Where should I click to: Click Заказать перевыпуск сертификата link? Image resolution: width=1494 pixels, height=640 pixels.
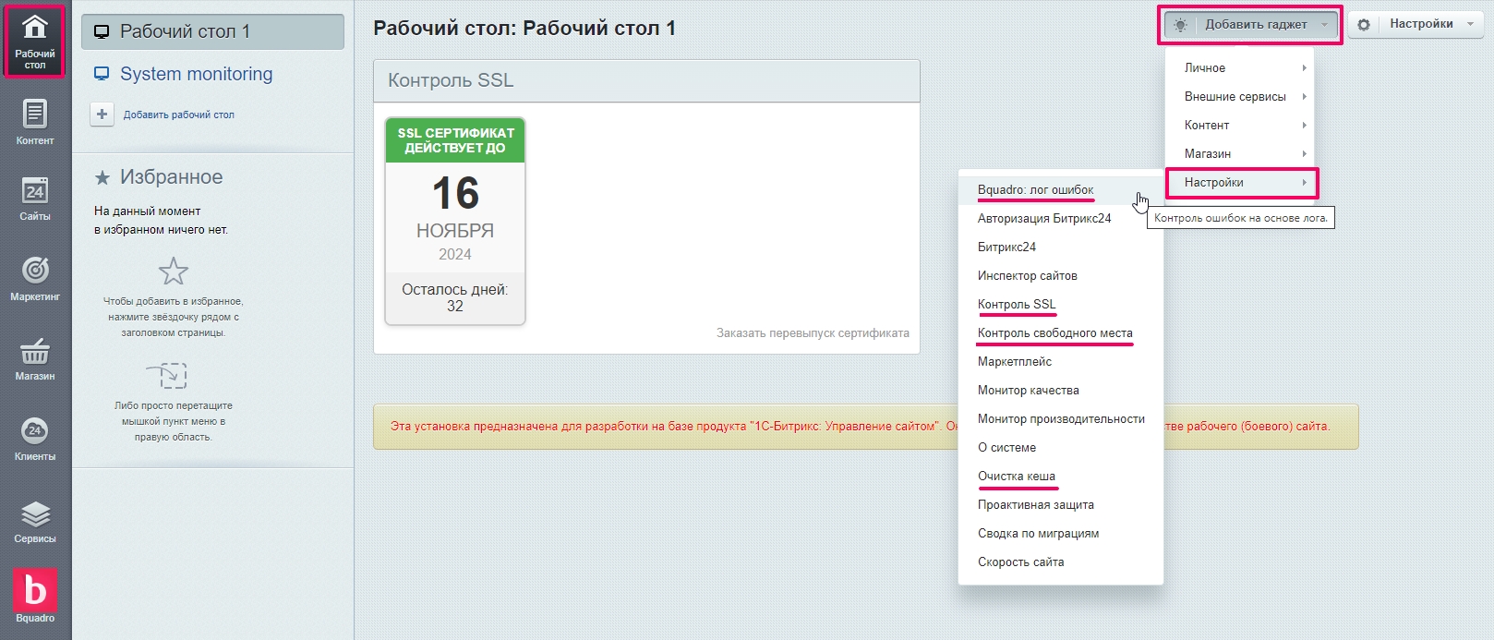[x=813, y=333]
